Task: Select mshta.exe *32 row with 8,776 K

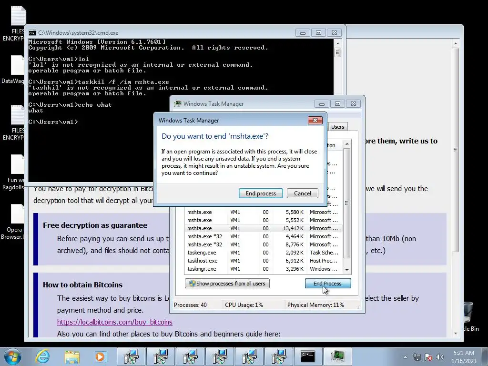Action: click(263, 244)
